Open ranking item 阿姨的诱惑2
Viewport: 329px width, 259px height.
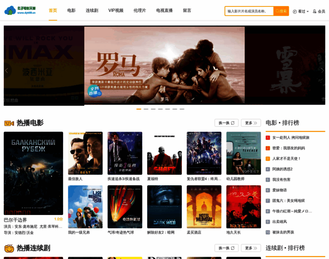click(x=282, y=169)
